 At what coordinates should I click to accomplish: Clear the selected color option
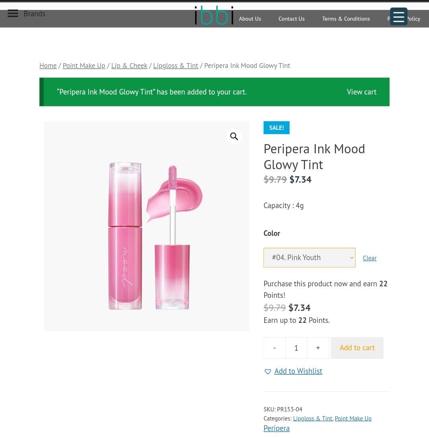[x=369, y=258]
